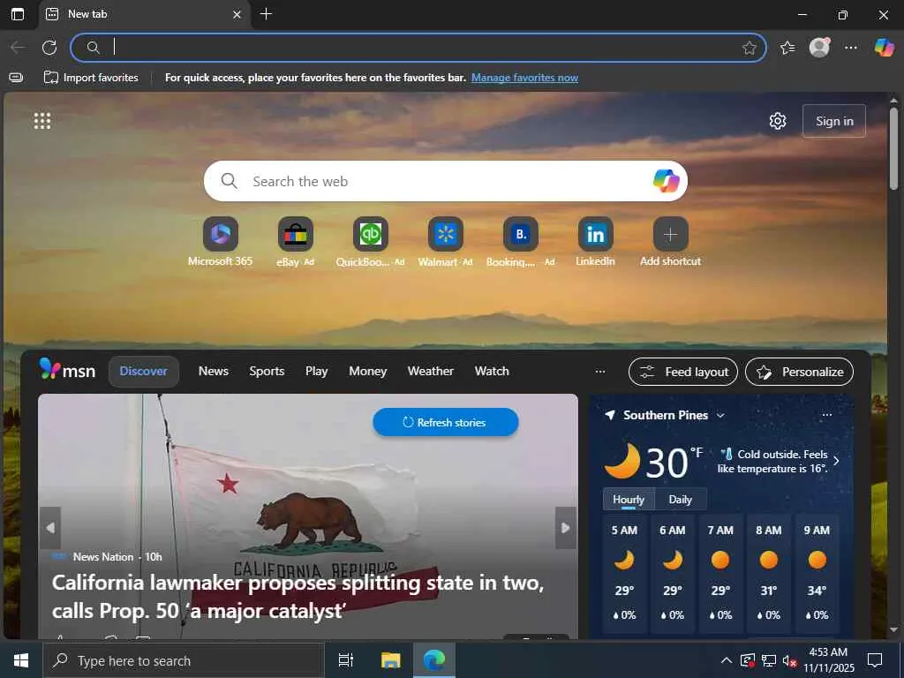Click the muted volume tray icon
The height and width of the screenshot is (678, 904).
click(789, 660)
